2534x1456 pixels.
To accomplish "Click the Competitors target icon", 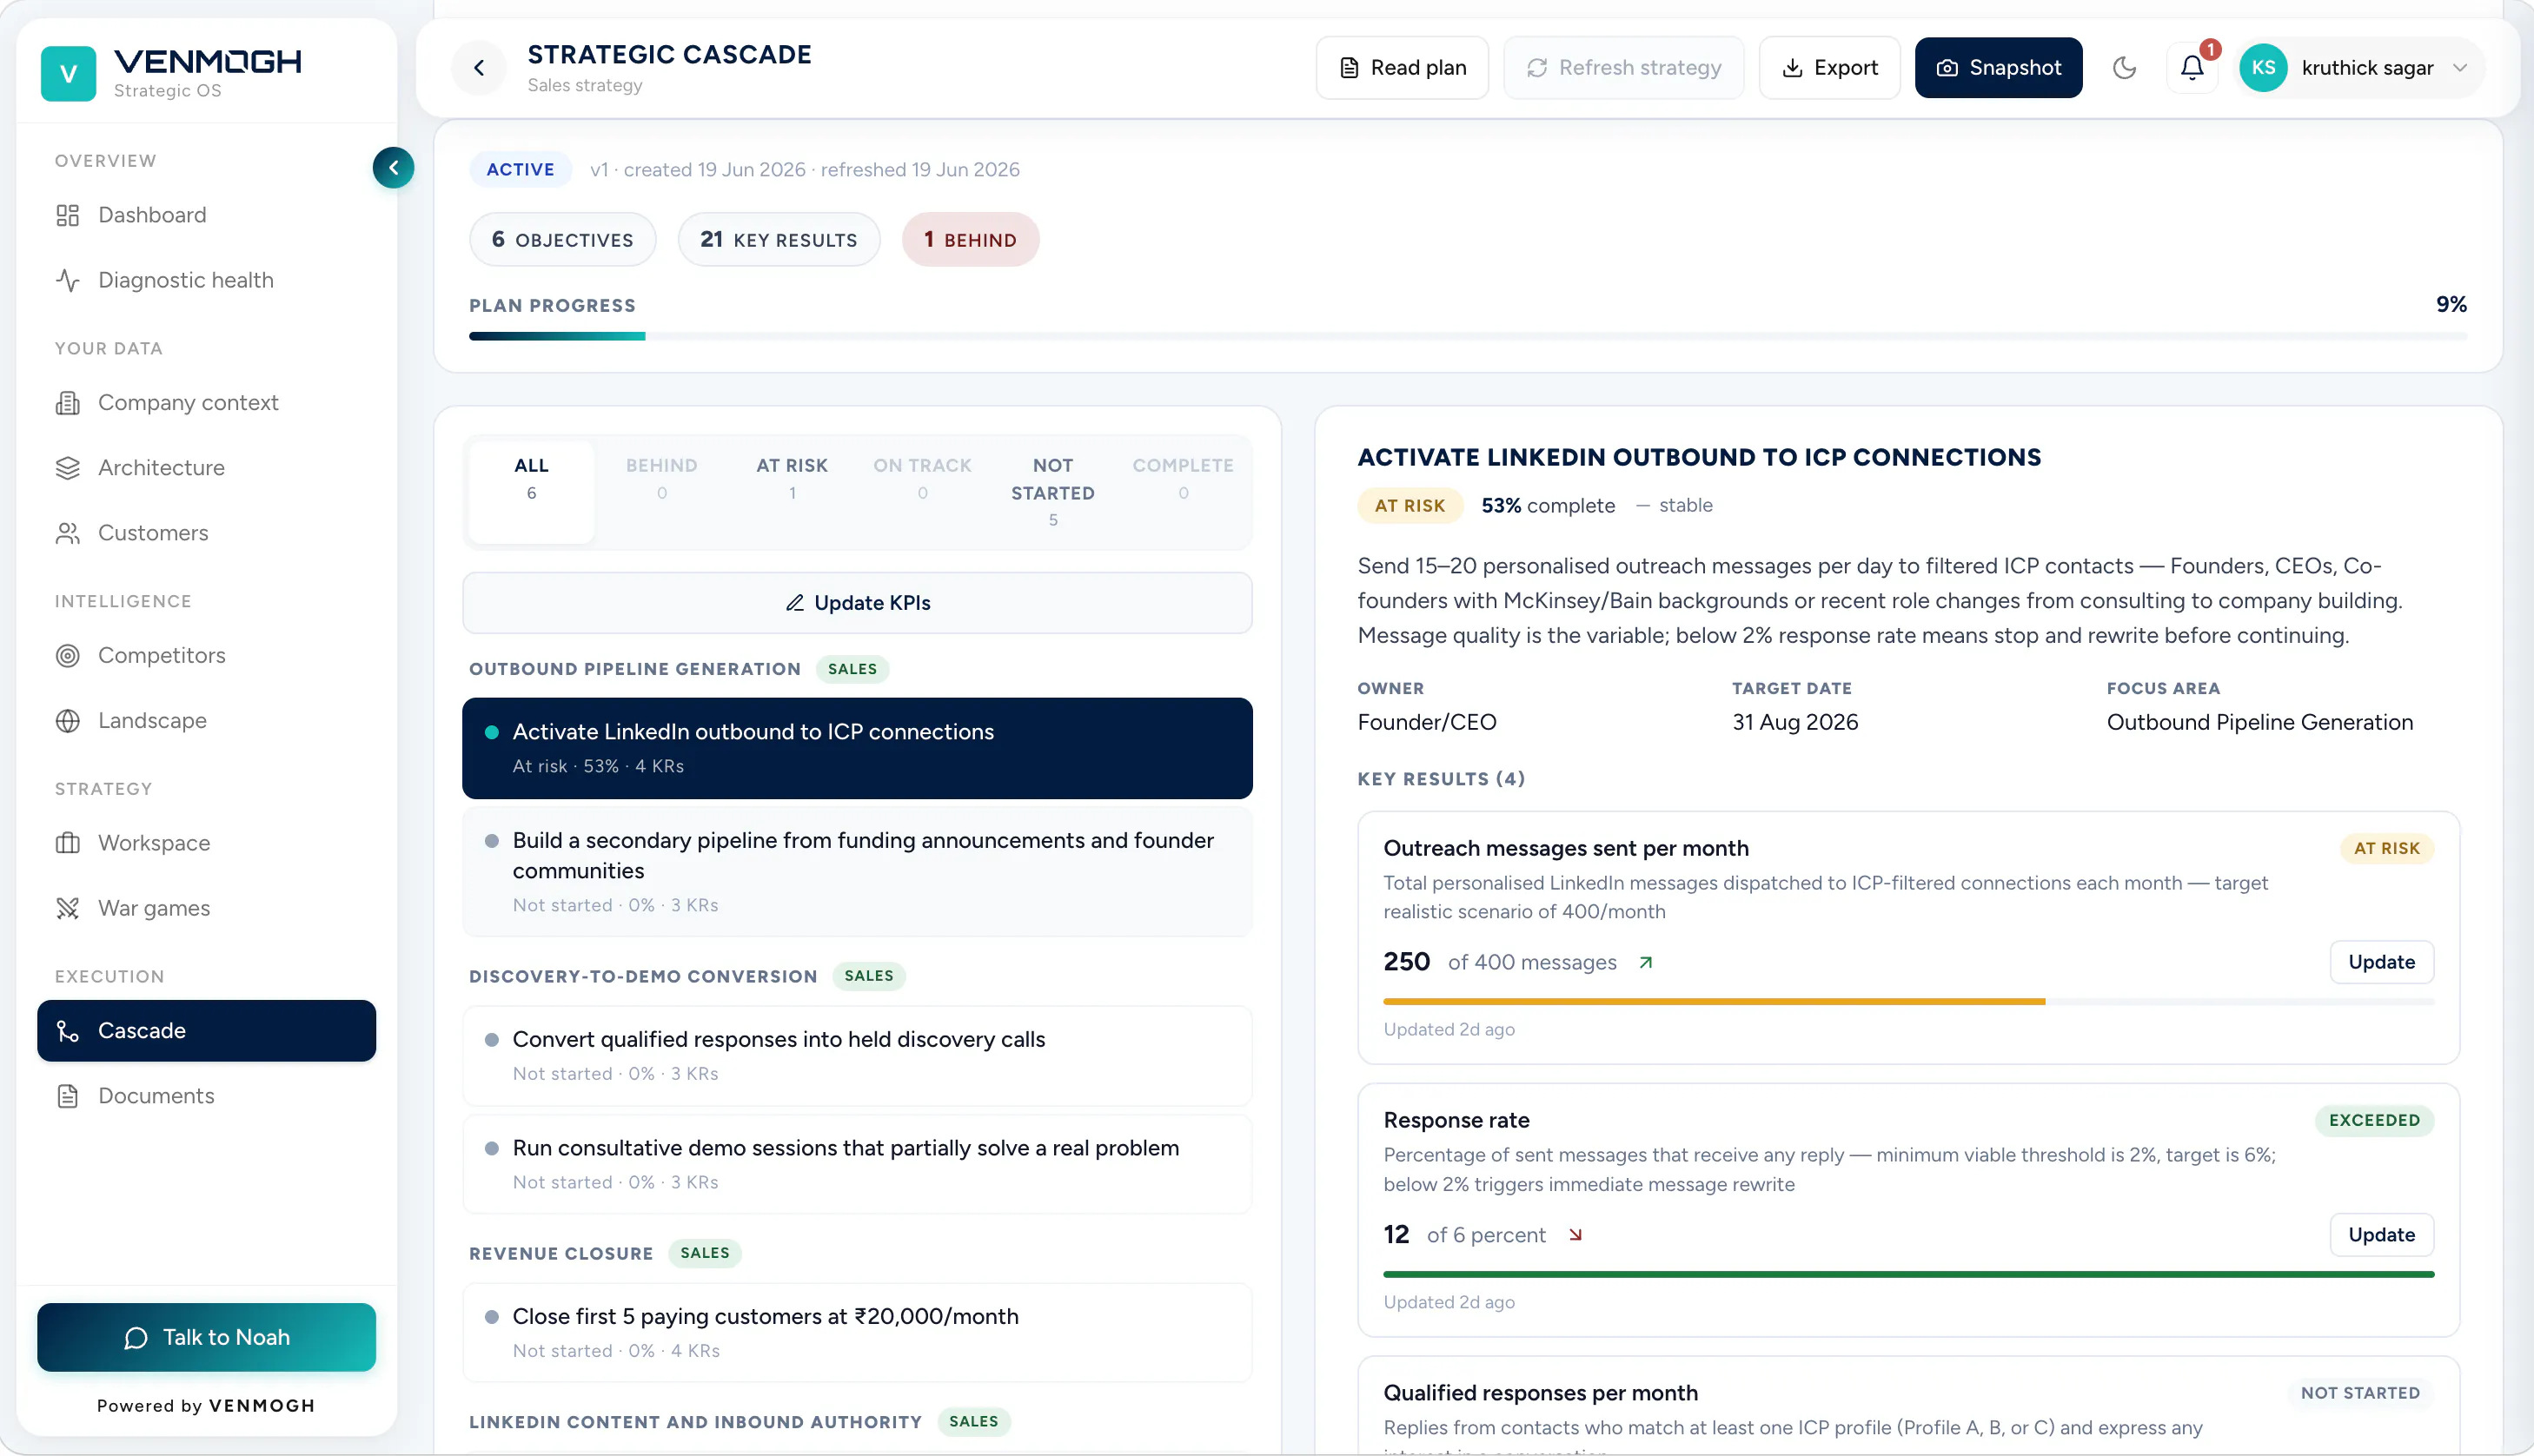I will point(68,655).
